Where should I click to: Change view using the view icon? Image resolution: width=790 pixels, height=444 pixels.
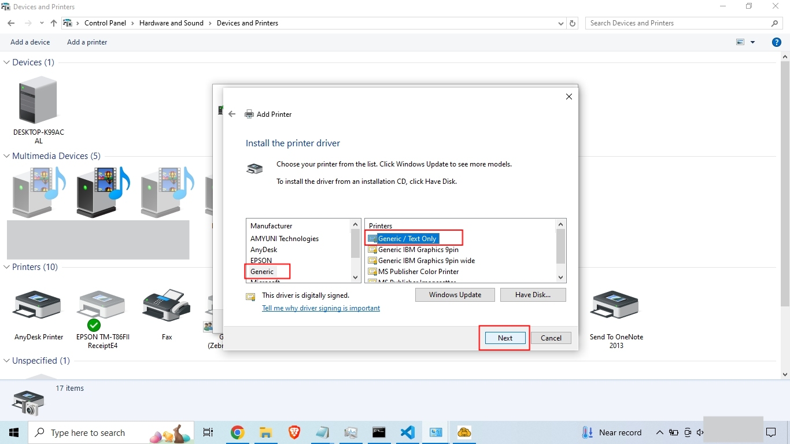[740, 42]
